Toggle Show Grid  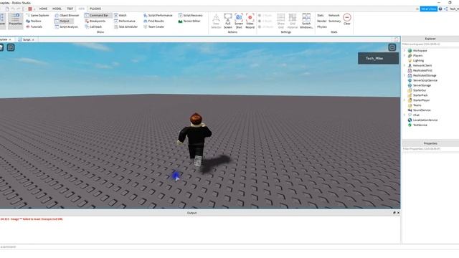point(281,21)
